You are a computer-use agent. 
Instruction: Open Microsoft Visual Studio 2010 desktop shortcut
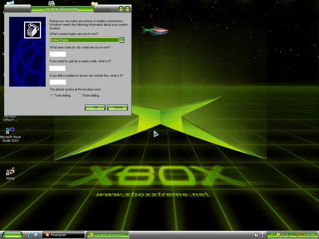(10, 134)
